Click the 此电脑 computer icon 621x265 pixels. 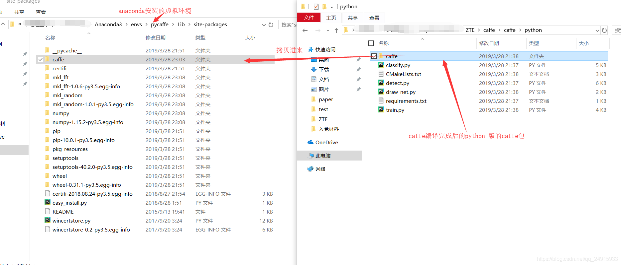point(311,156)
